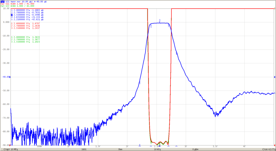The height and width of the screenshot is (151, 276).
Task: Click the Стоп 4.5 ГГц stop frequency field
Action: [268, 149]
